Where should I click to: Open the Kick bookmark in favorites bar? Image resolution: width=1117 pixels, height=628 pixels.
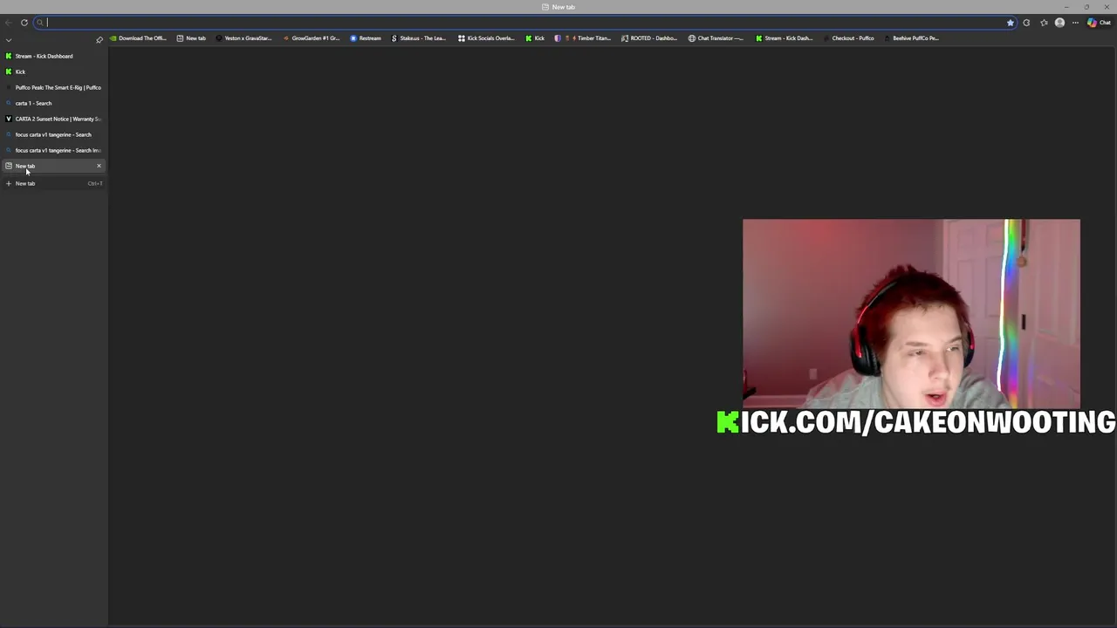tap(535, 38)
